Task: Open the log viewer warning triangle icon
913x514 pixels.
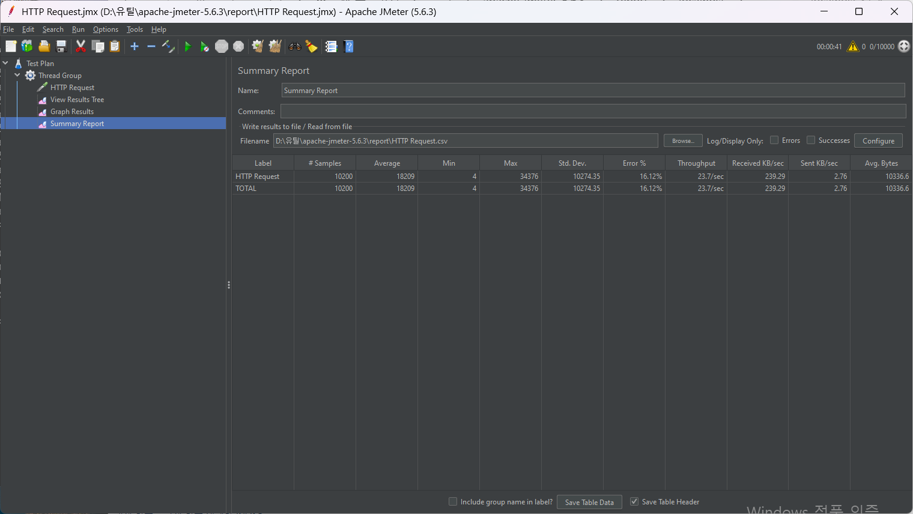Action: (x=853, y=46)
